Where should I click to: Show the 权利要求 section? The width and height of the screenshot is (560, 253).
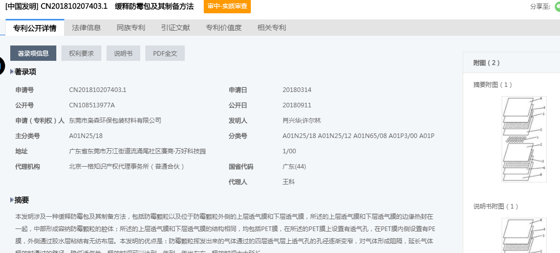[x=81, y=54]
